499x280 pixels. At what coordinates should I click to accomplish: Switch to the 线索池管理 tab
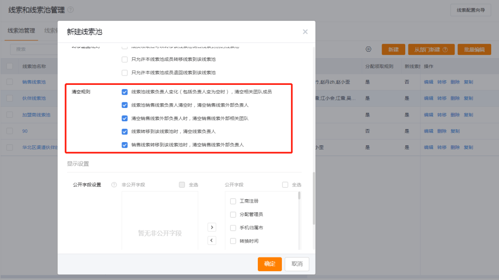click(x=21, y=31)
